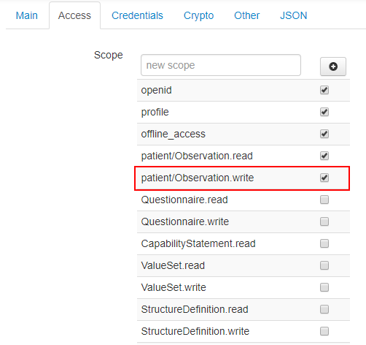366x345 pixels.
Task: Enable StructureDefinition.write scope
Action: 324,331
